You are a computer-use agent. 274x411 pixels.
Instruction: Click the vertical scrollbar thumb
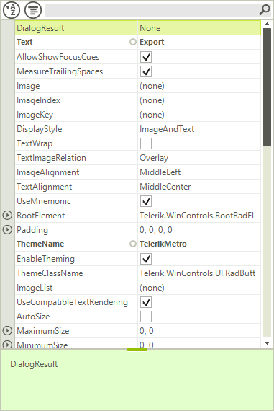pos(267,87)
